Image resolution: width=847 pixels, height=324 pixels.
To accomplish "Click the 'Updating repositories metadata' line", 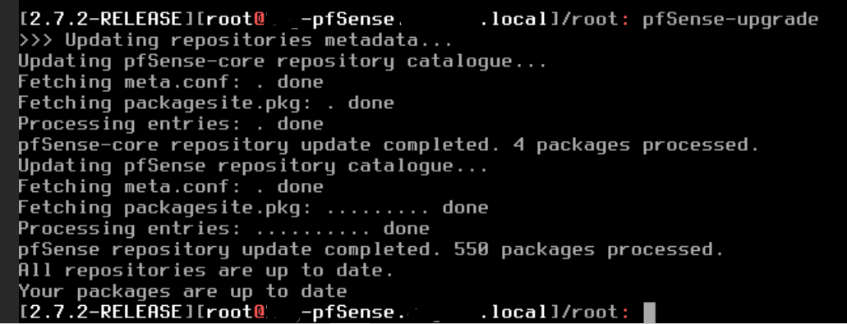I will tap(236, 40).
